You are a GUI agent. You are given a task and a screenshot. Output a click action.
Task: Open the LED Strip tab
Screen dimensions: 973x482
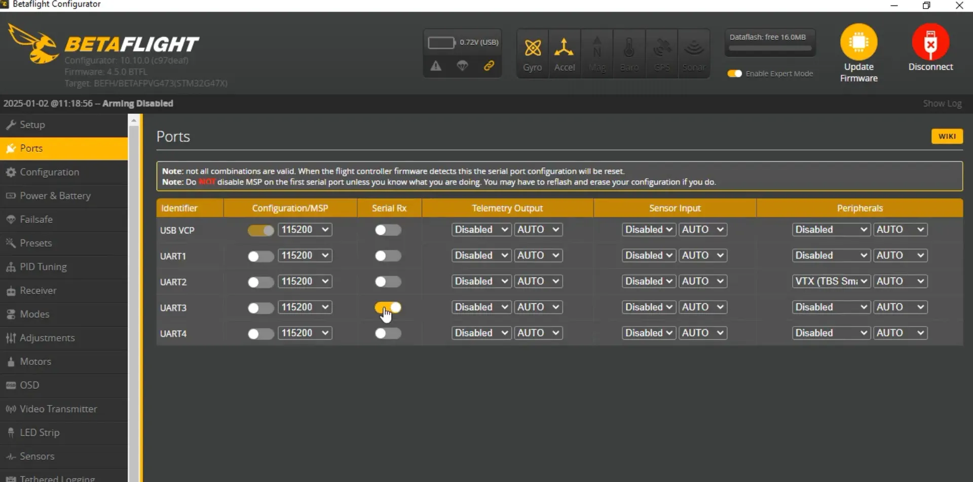64,433
